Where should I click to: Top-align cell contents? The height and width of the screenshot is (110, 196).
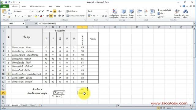pyautogui.click(x=48, y=11)
